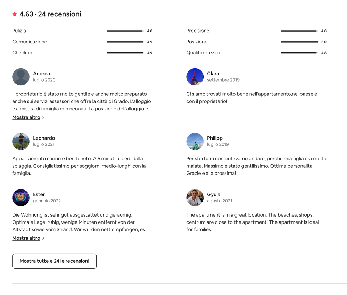Click the Posizione rating bar

(299, 42)
